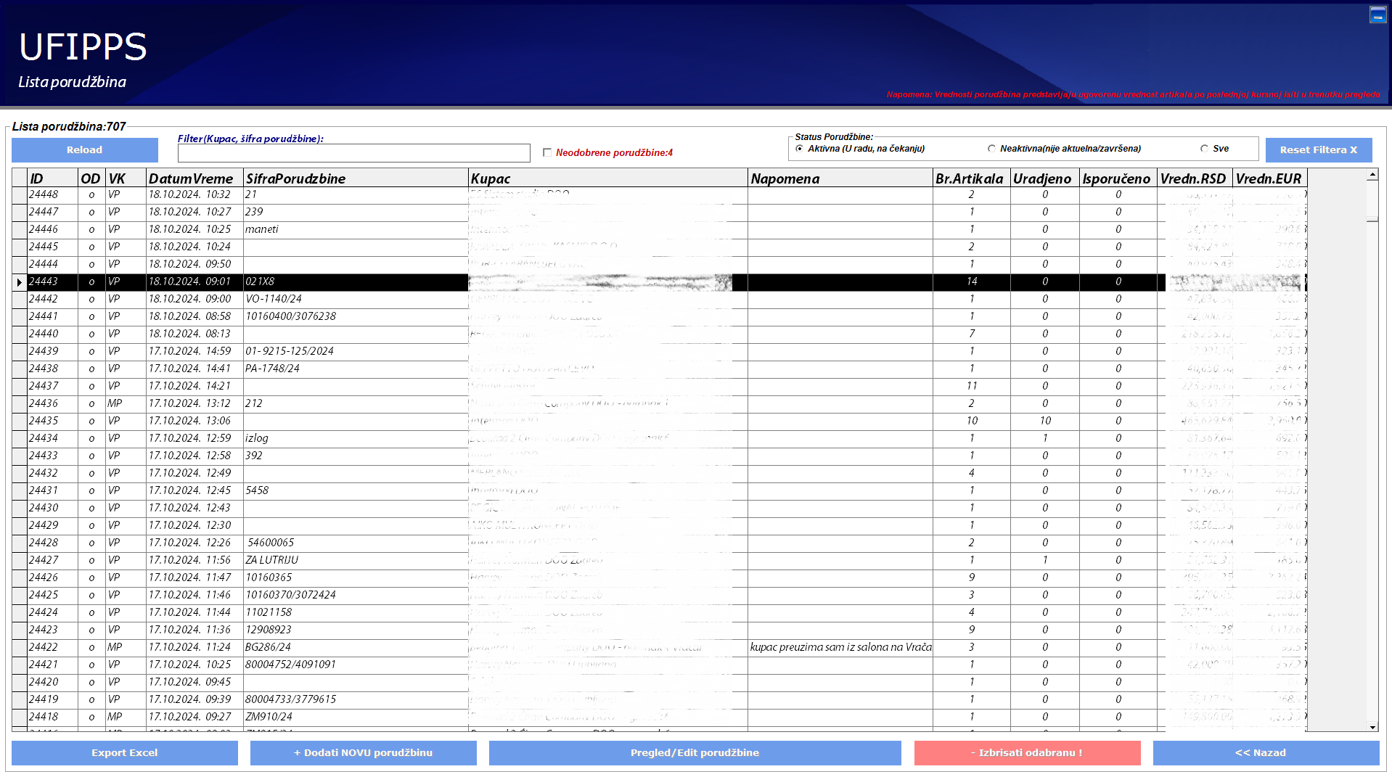1392x777 pixels.
Task: Click Reset Filtera X button
Action: click(1318, 150)
